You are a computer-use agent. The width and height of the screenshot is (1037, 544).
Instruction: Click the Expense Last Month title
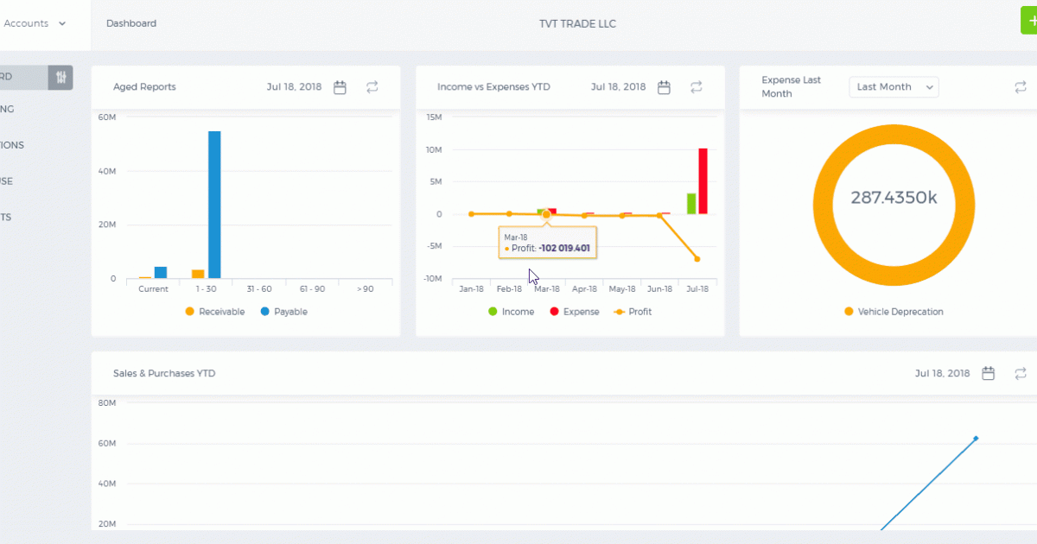pos(791,86)
